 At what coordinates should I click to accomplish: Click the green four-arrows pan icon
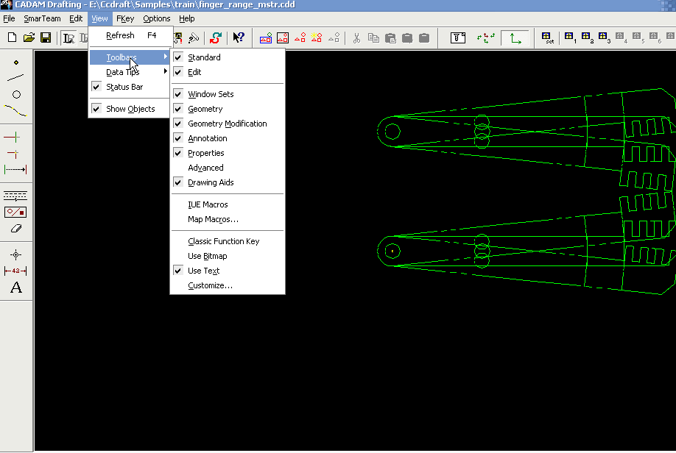pyautogui.click(x=486, y=38)
